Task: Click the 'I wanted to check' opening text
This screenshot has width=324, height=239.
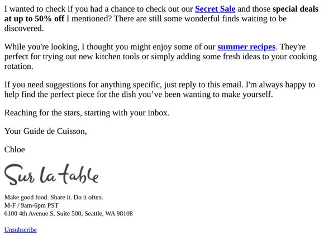Action: (35, 9)
